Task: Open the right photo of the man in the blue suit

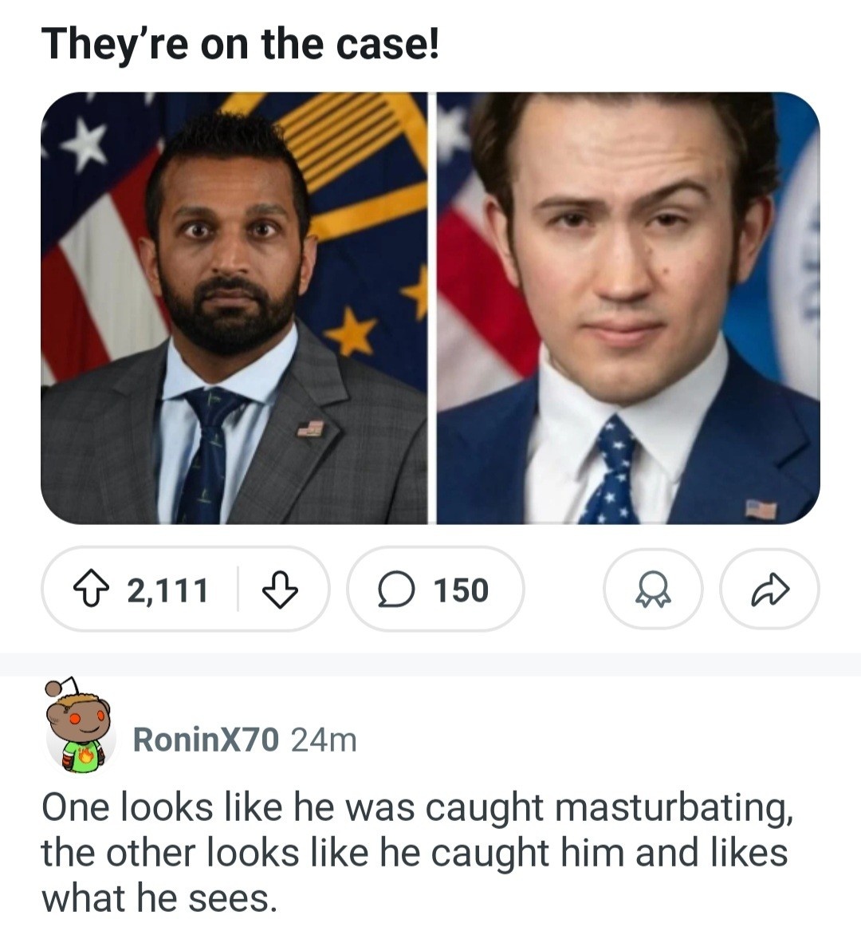Action: pyautogui.click(x=628, y=308)
